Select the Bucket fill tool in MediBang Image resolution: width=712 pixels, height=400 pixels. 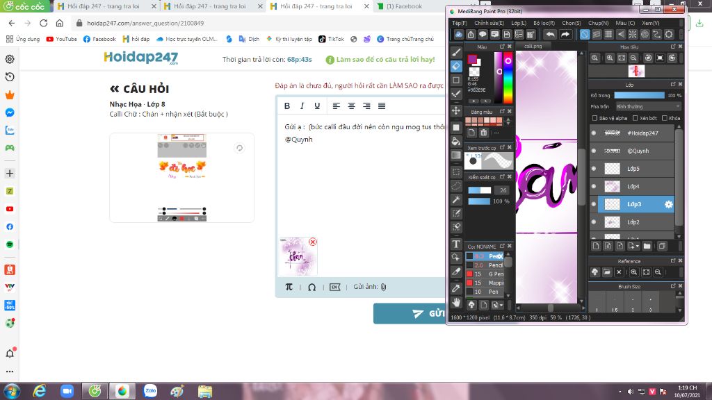456,142
